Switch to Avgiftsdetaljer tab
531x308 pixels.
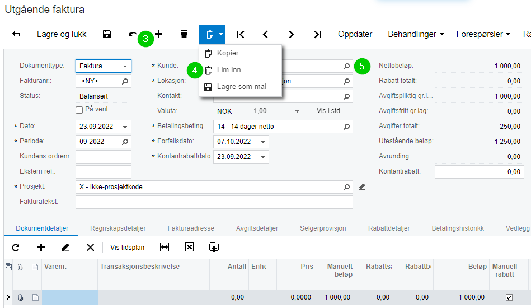click(257, 228)
